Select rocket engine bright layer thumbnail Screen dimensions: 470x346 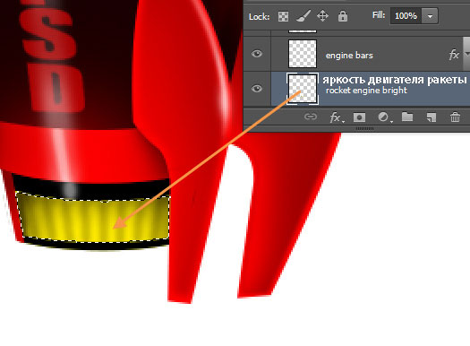click(303, 89)
